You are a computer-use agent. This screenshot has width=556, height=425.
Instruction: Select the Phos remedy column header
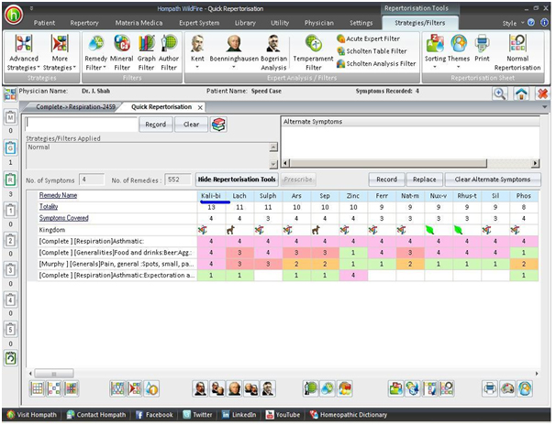pyautogui.click(x=524, y=196)
